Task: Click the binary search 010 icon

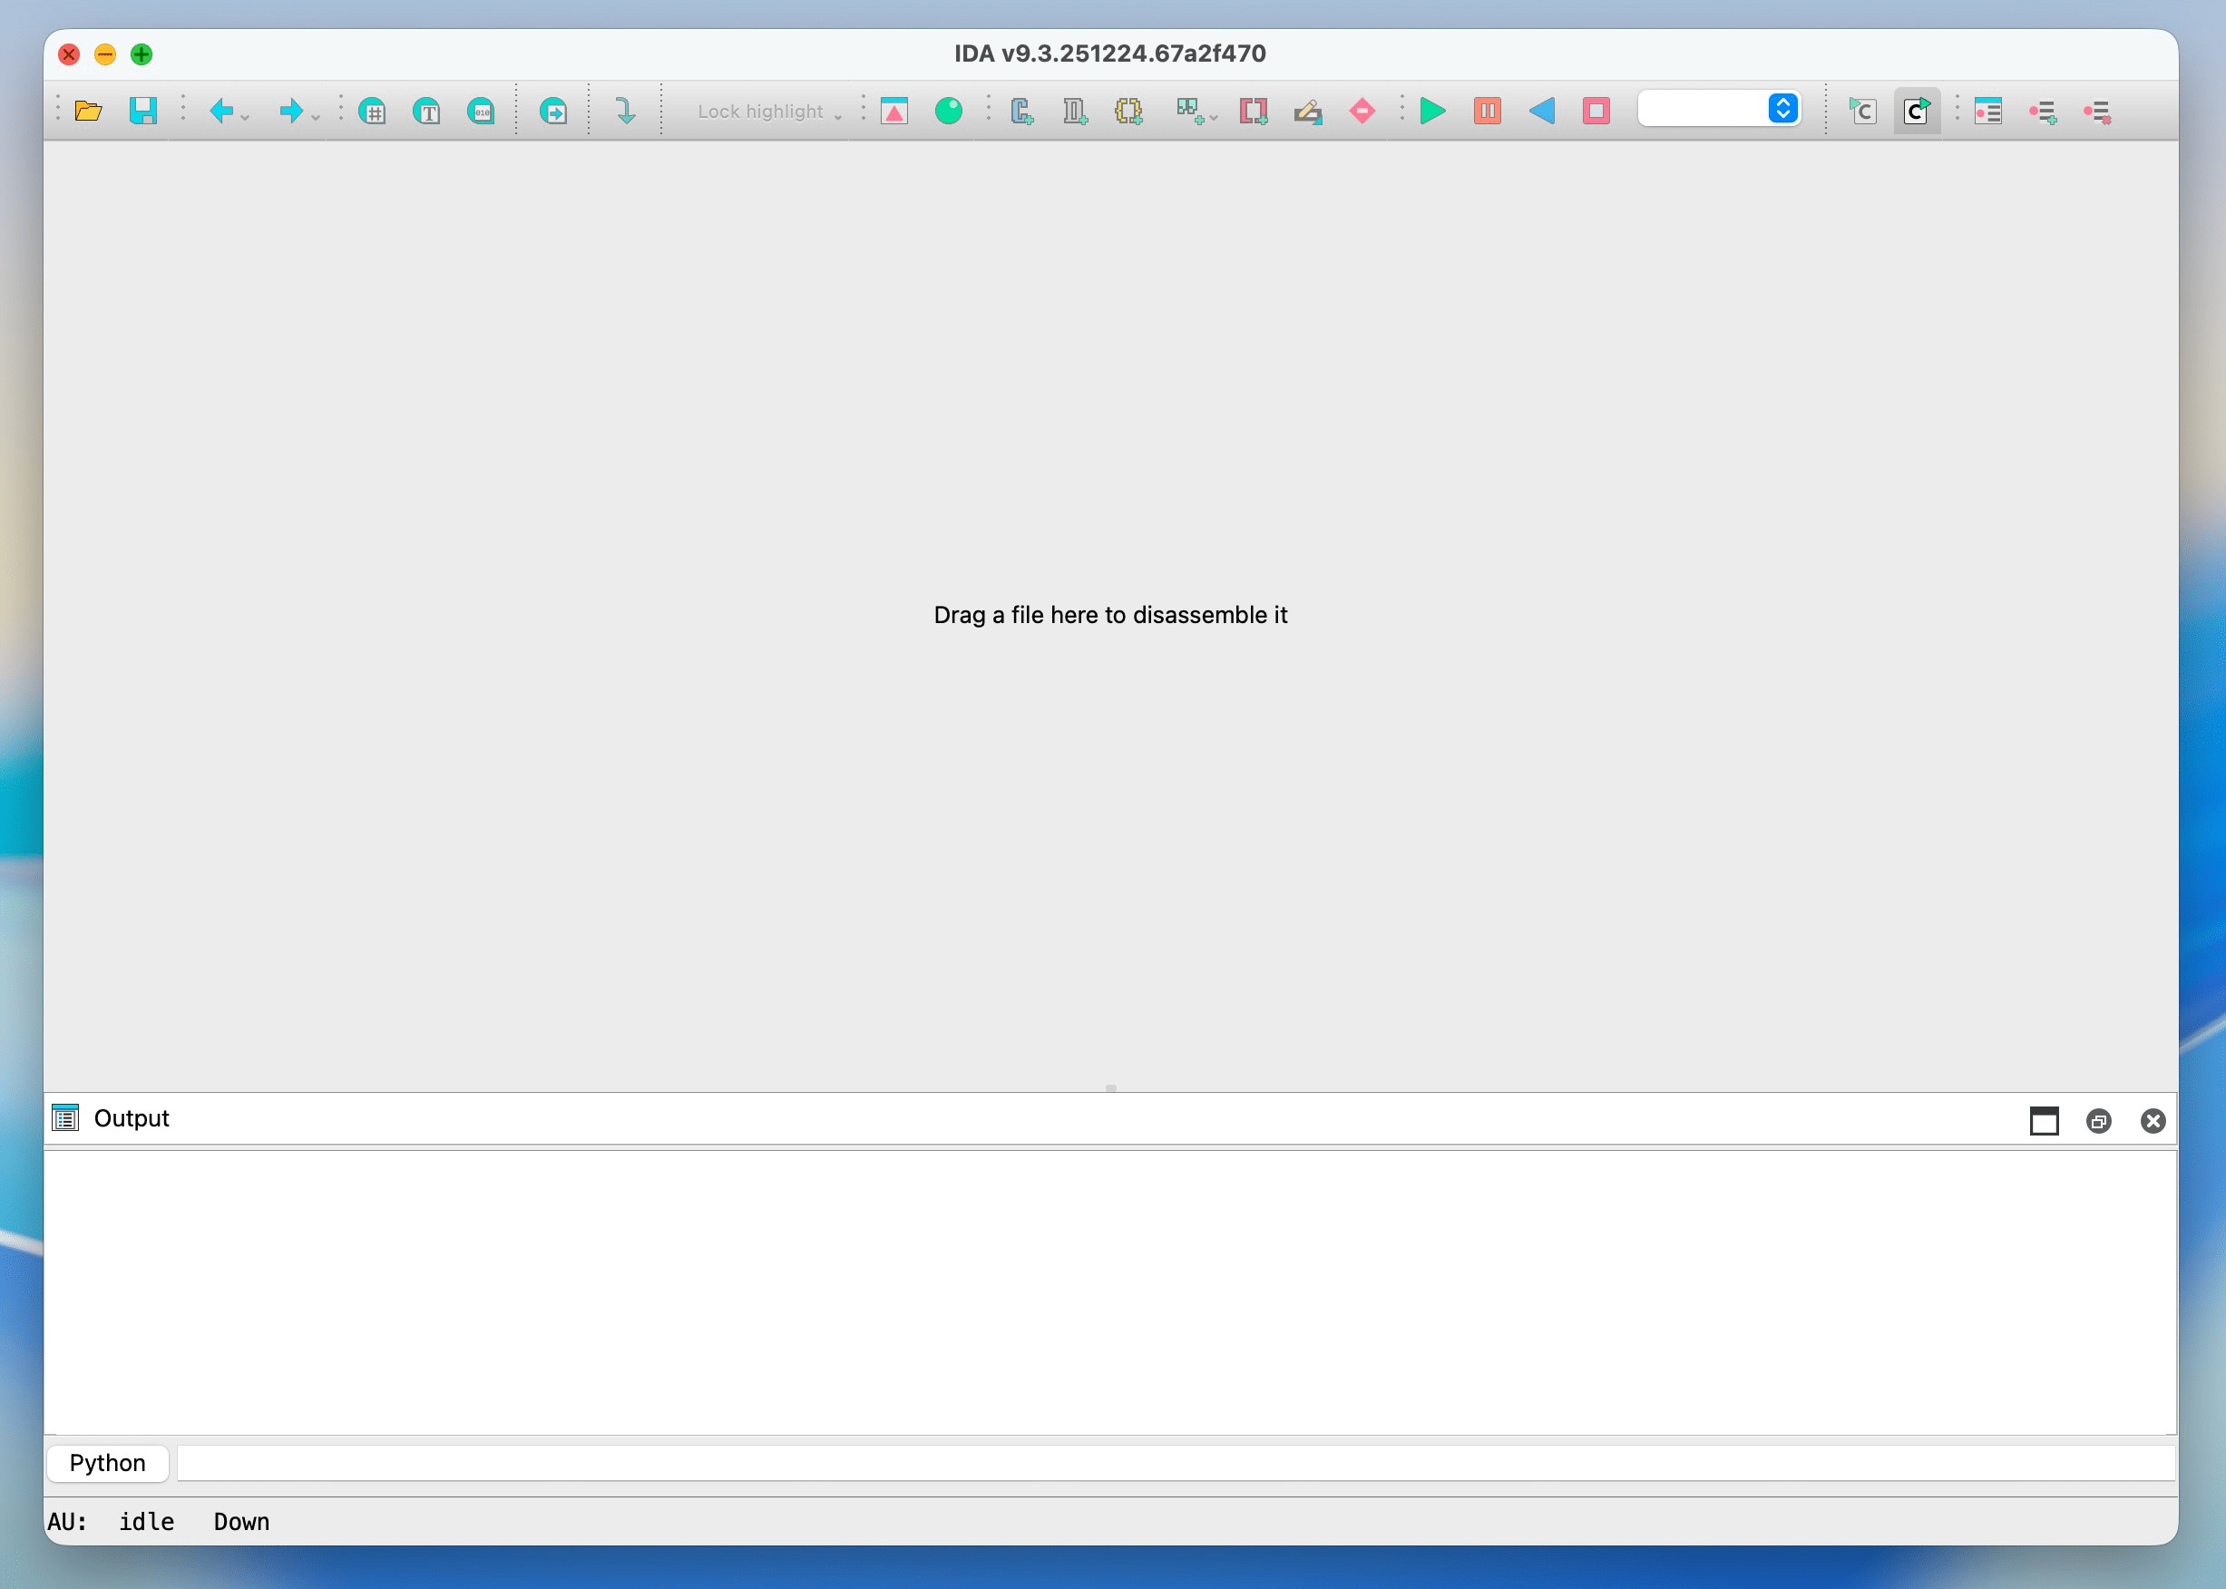Action: pyautogui.click(x=482, y=112)
